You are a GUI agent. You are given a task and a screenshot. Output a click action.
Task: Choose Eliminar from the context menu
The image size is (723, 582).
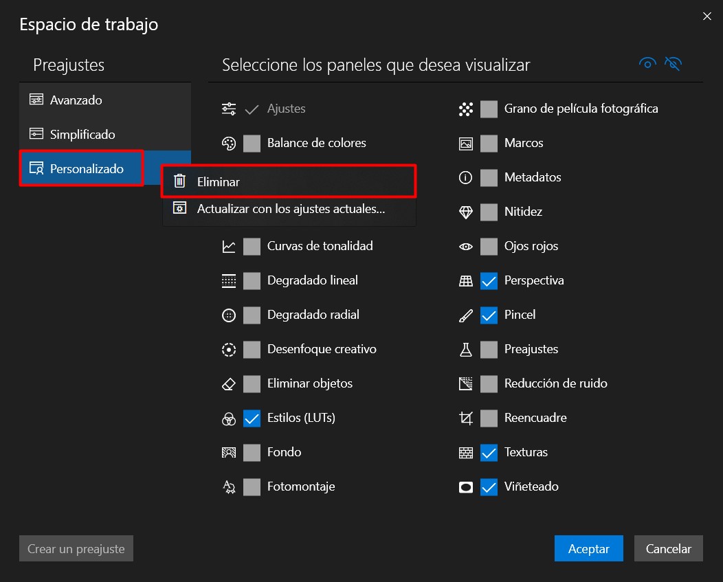(289, 181)
